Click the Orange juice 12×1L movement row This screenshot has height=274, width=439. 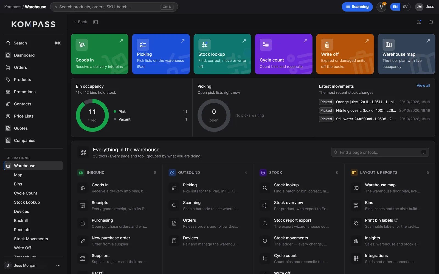(x=374, y=102)
